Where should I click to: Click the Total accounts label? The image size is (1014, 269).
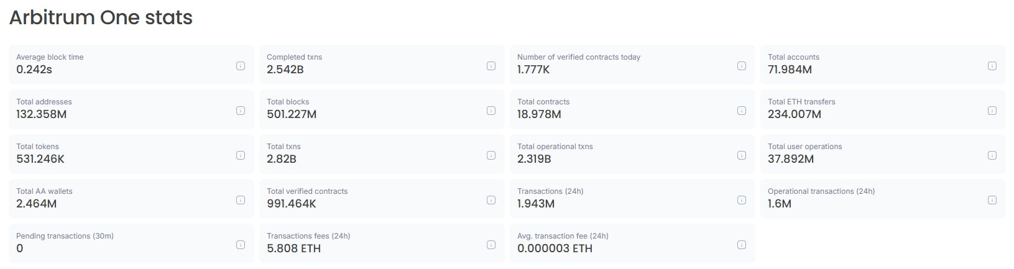coord(793,57)
